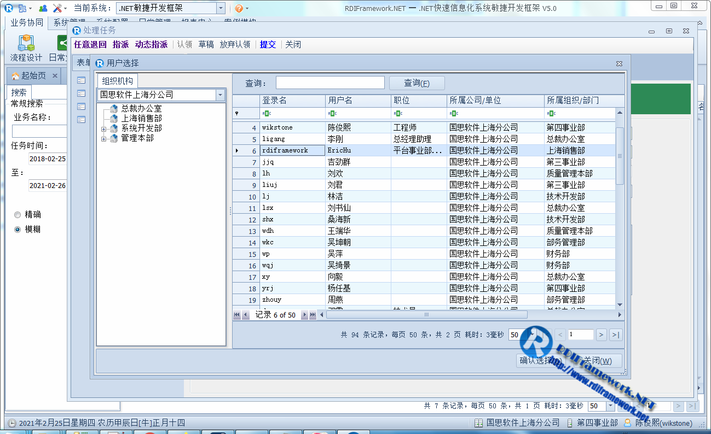Select the 组织机构 tab
This screenshot has width=711, height=434.
click(117, 81)
